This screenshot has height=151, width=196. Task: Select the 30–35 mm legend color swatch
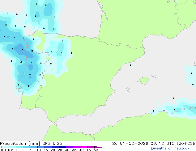[70, 147]
